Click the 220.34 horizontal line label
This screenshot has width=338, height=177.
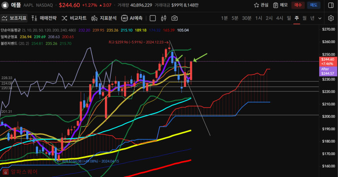pyautogui.click(x=7, y=88)
